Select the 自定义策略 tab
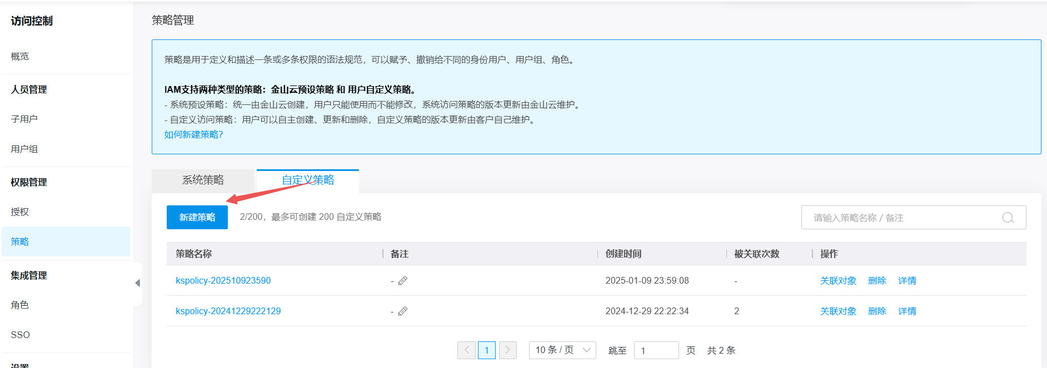Image resolution: width=1047 pixels, height=368 pixels. pos(307,180)
